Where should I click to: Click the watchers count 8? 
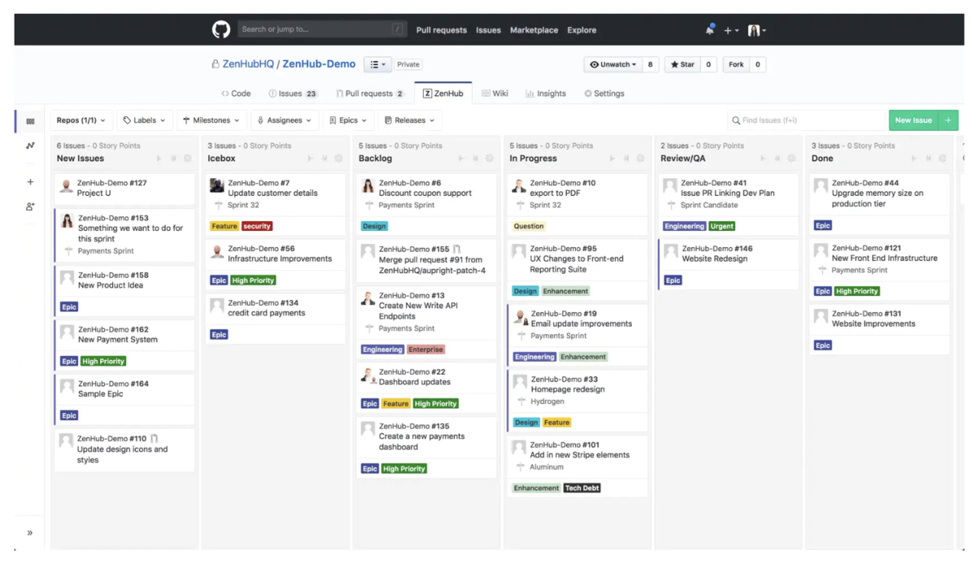tap(650, 64)
